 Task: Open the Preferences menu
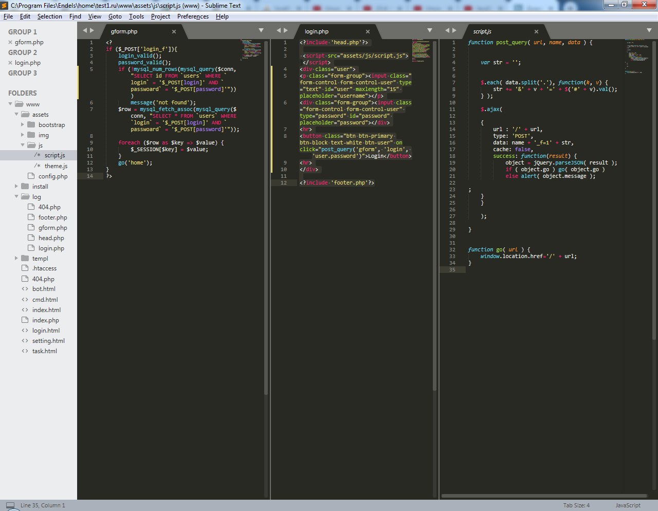click(193, 16)
